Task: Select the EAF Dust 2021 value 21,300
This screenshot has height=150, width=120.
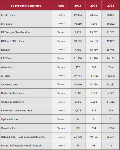Action: coord(78,58)
